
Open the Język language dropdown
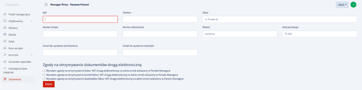coord(342,5)
